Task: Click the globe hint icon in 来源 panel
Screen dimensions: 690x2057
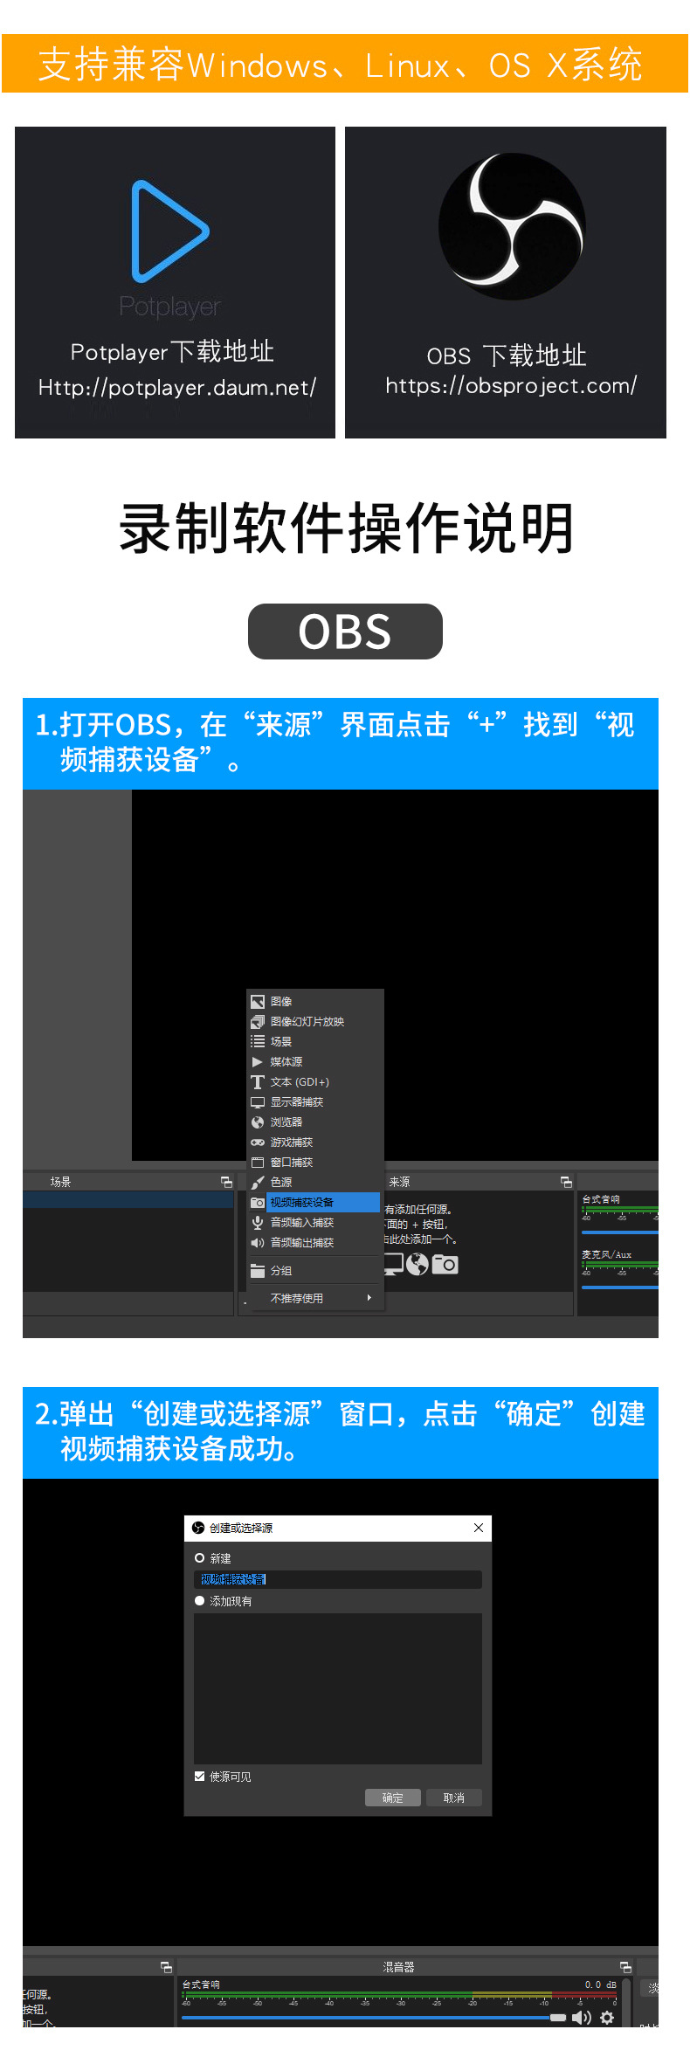Action: click(x=417, y=1264)
